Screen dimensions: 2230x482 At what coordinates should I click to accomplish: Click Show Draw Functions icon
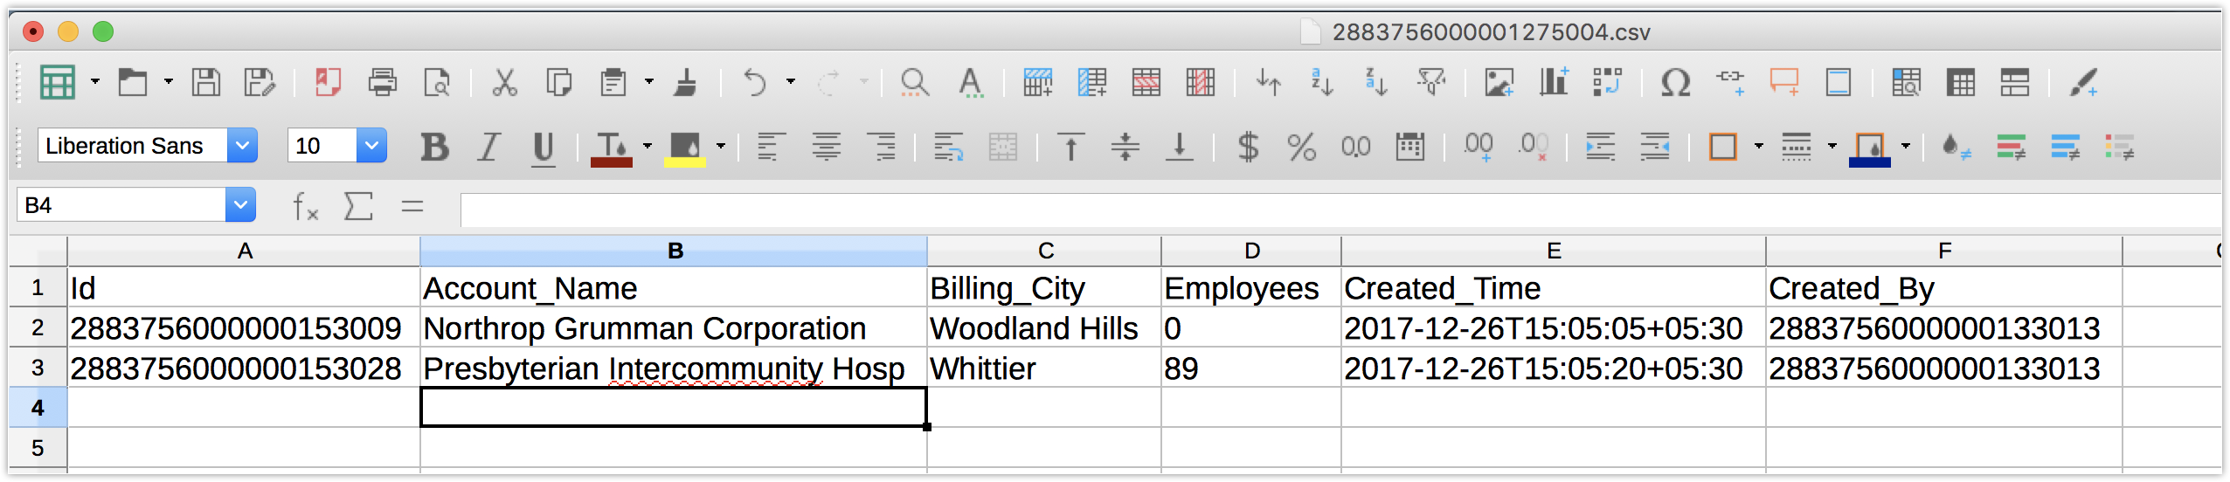coord(2083,83)
